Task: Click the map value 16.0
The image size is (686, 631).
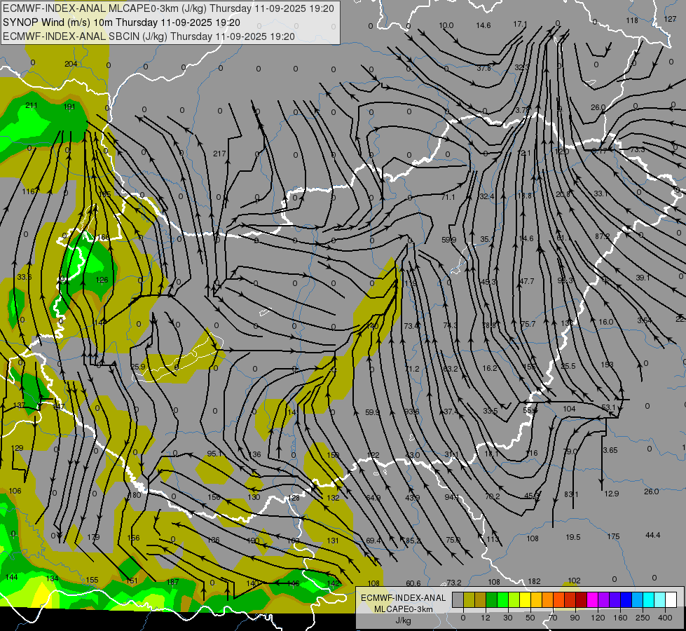Action: click(x=606, y=322)
